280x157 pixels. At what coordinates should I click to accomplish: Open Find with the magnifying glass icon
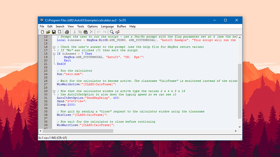click(x=112, y=32)
